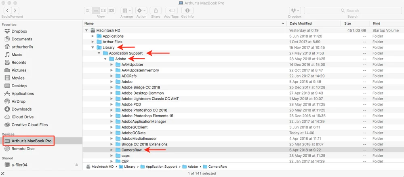404x177 pixels.
Task: Open Downloads in the sidebar
Action: point(21,109)
